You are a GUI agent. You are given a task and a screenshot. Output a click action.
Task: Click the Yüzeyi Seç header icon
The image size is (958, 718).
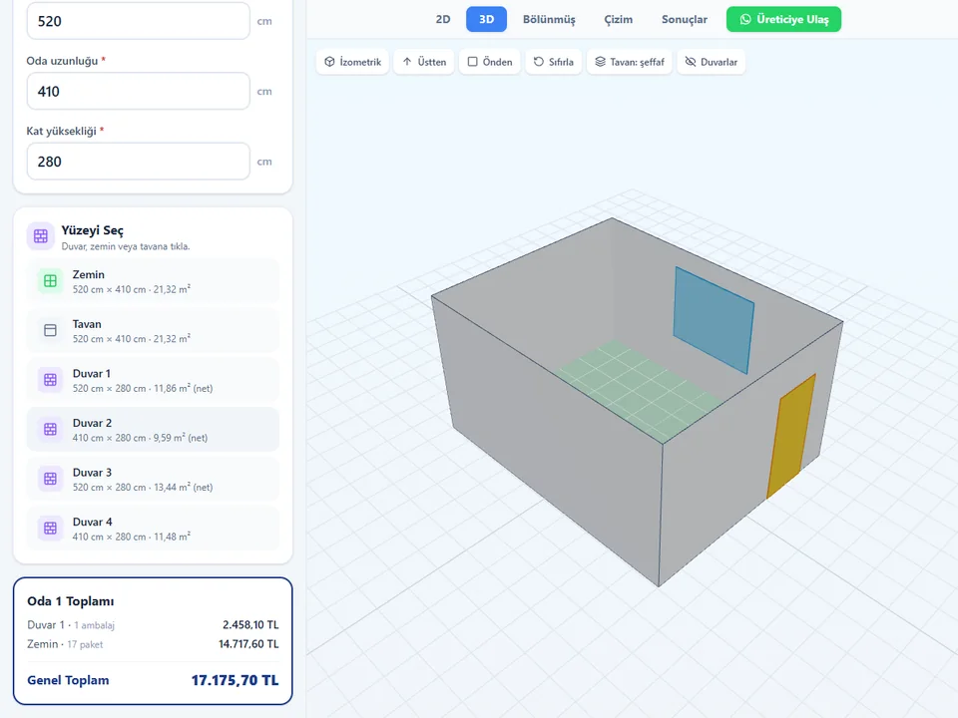point(41,236)
